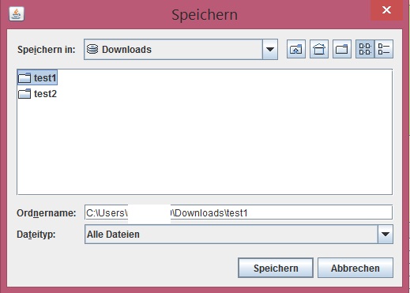Expand the Dateityp dropdown arrow

386,234
